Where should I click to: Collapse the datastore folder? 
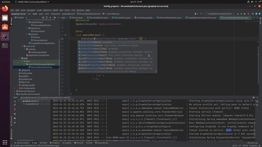pyautogui.click(x=27, y=28)
